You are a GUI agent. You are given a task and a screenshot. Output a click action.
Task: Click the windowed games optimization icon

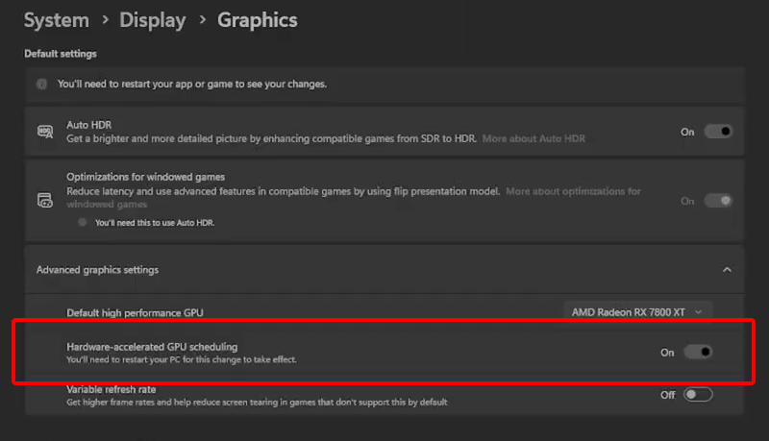tap(45, 200)
